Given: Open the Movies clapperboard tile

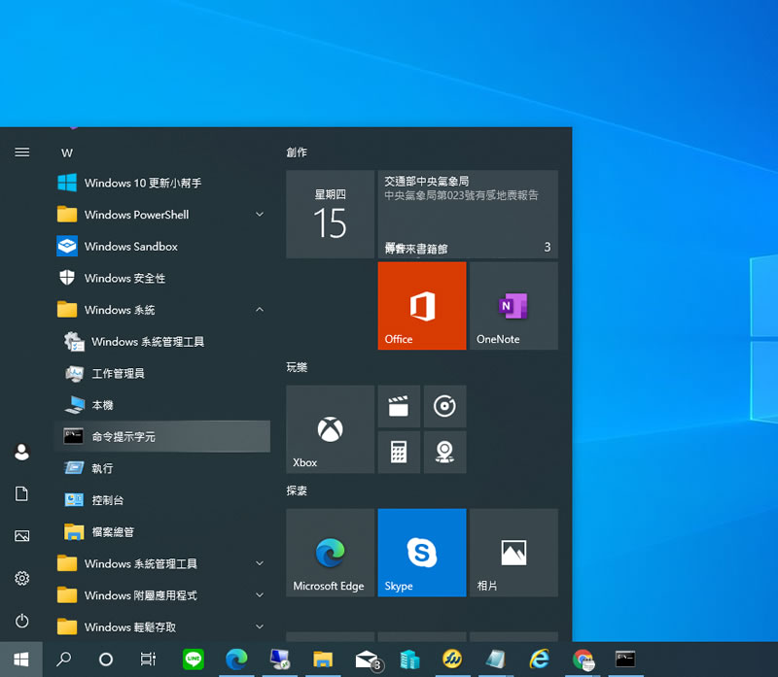Looking at the screenshot, I should 399,406.
